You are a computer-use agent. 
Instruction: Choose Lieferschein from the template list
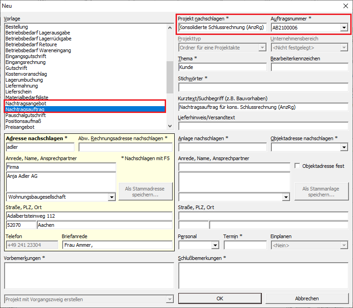click(x=19, y=92)
